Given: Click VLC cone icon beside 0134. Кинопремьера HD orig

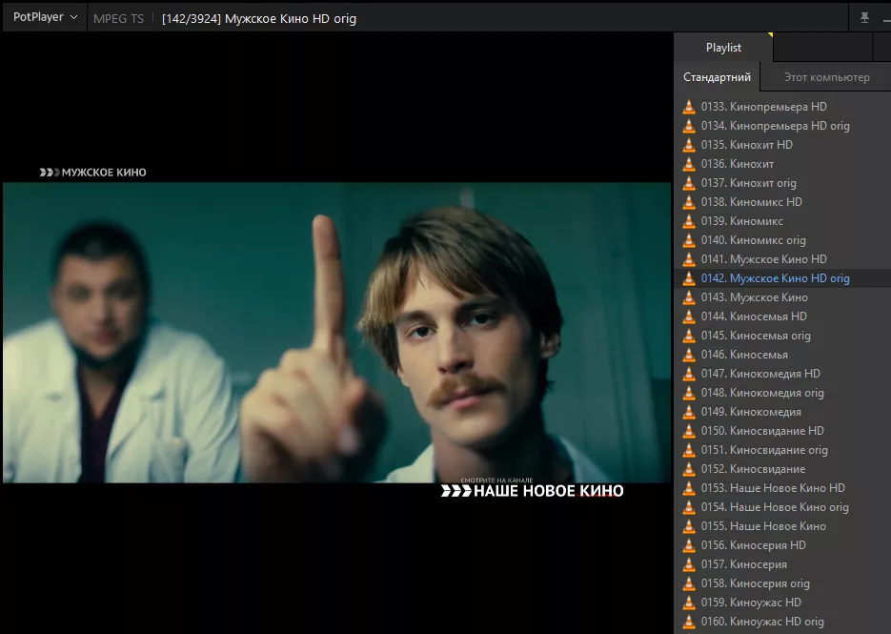Looking at the screenshot, I should click(689, 126).
